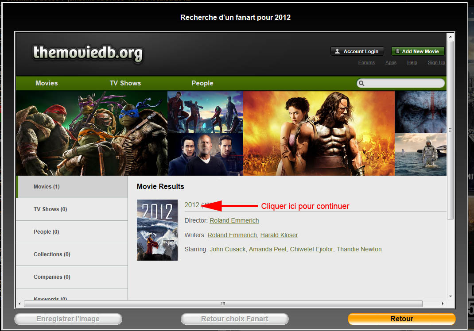Click the vertical scrollbar up arrow
474x331 pixels.
(451, 37)
